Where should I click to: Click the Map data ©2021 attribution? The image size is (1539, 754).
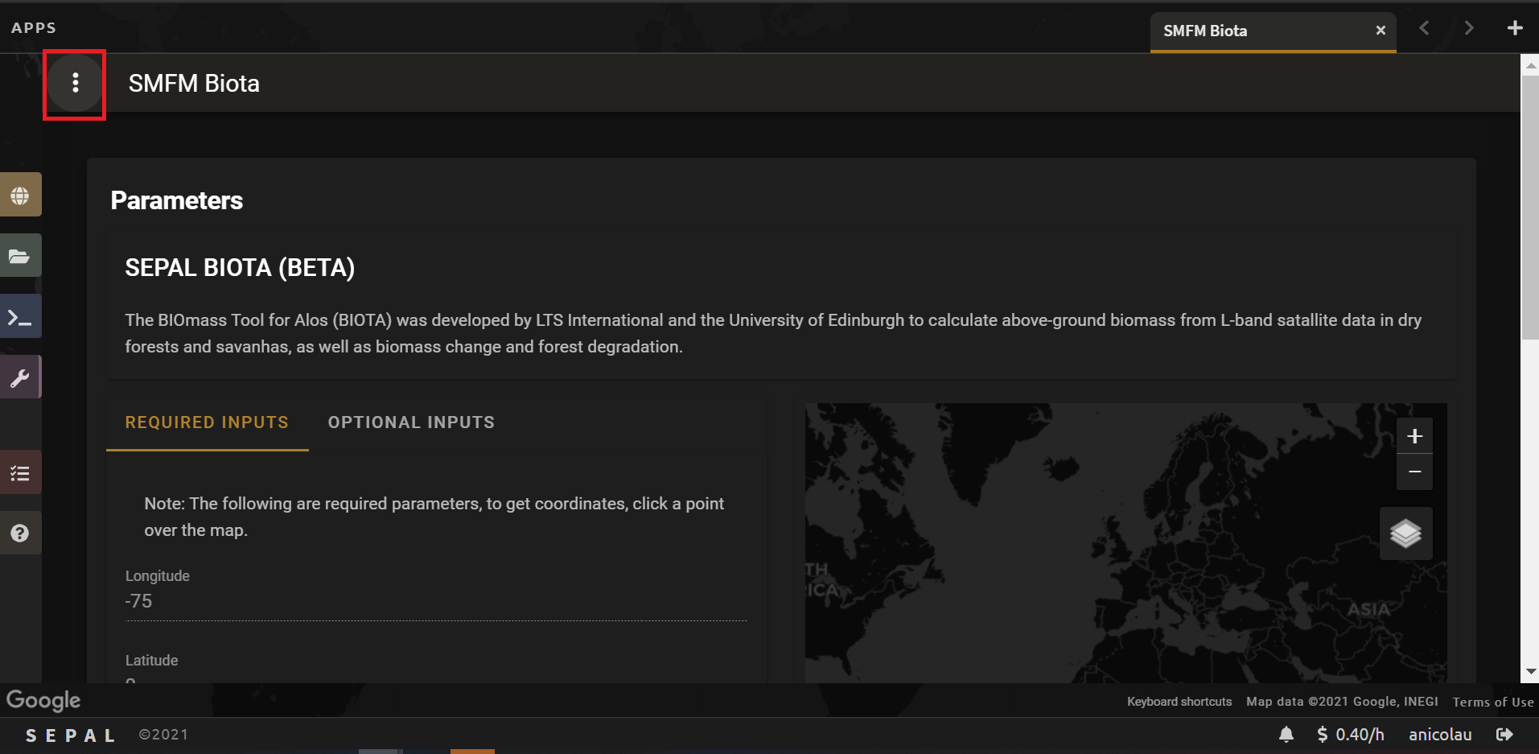point(1342,702)
